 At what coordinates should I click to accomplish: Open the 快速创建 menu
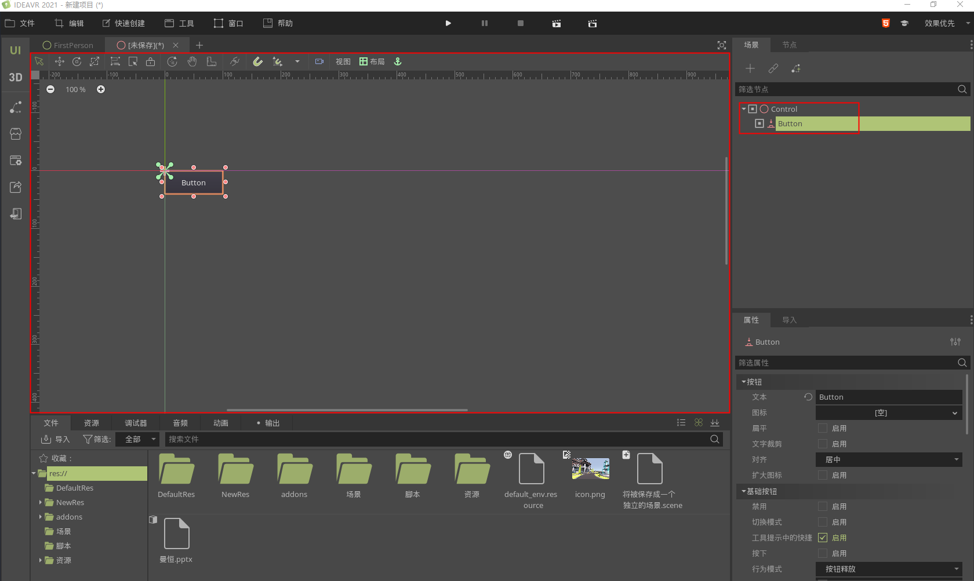coord(124,23)
